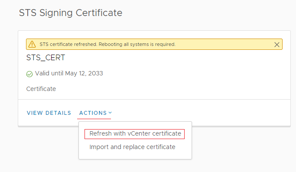Choose Refresh with vCenter certificate
296x172 pixels.
[135, 134]
